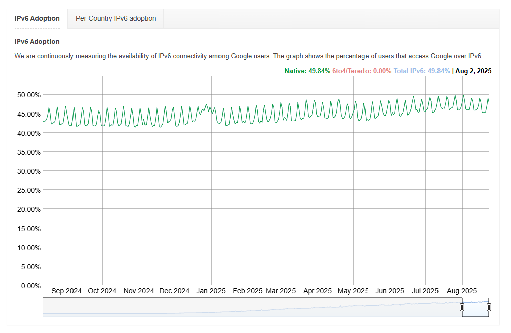Click the Oct 2024 x-axis label
This screenshot has height=333, width=511.
pyautogui.click(x=102, y=291)
